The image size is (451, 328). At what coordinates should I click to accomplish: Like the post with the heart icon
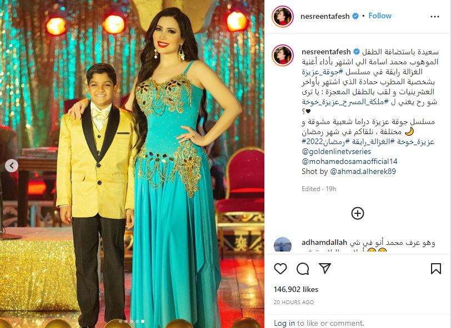(x=280, y=269)
